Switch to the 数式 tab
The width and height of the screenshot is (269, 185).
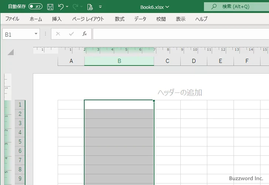pyautogui.click(x=120, y=19)
